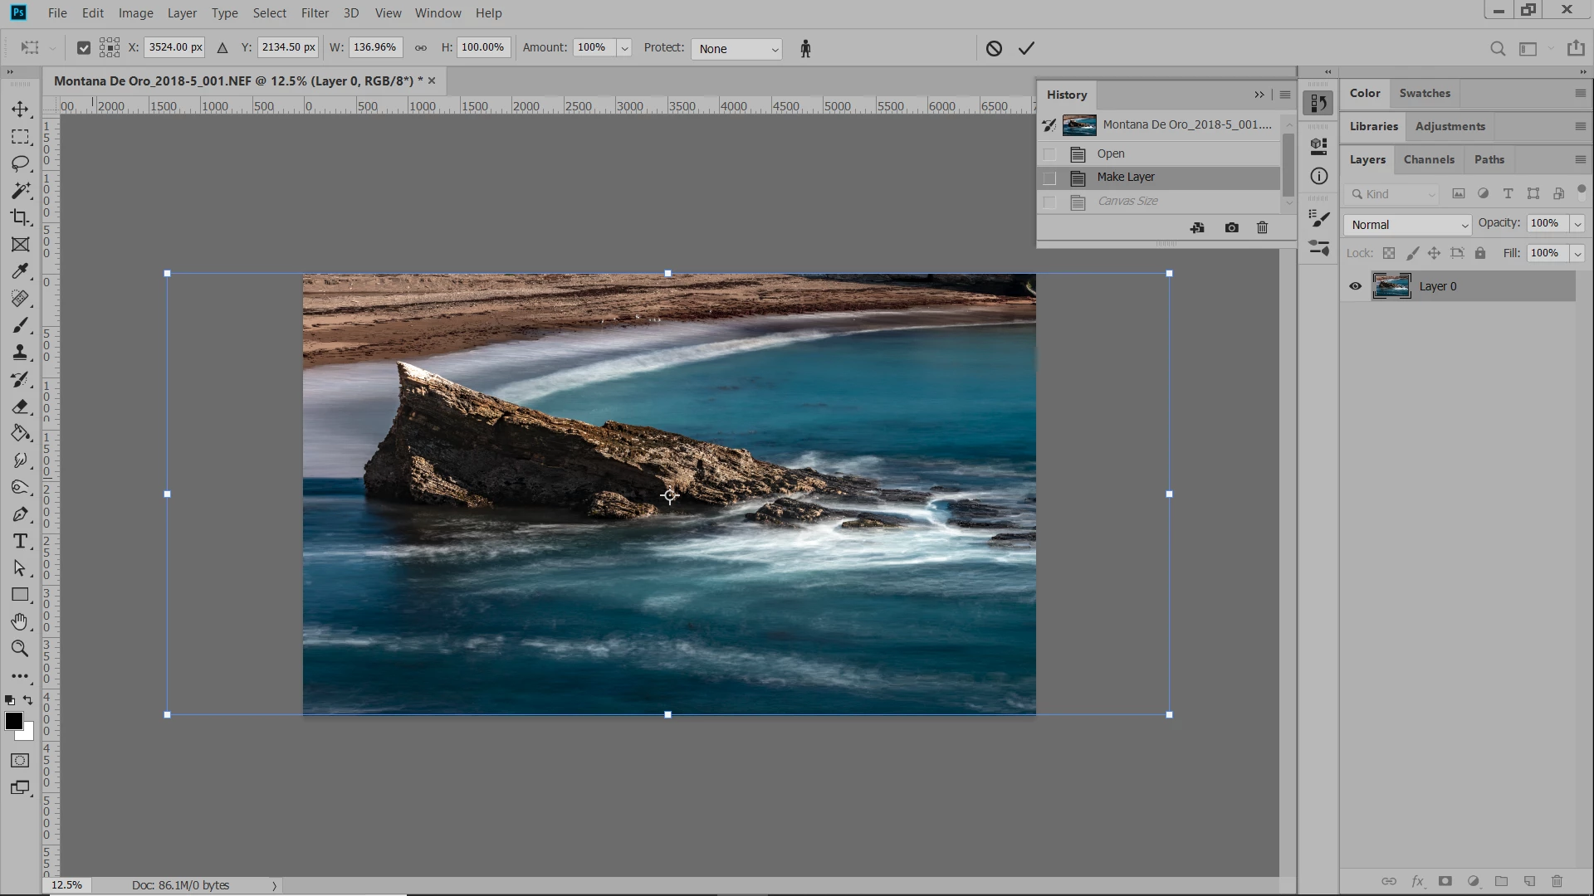Click the foreground color swatch
Screen dimensions: 1594x896
coord(14,721)
